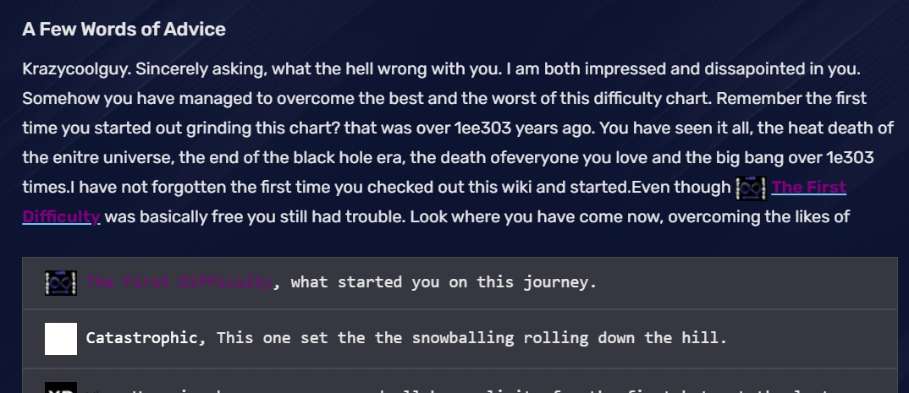Click the white Catastrophic difficulty icon
The width and height of the screenshot is (909, 393).
click(61, 338)
